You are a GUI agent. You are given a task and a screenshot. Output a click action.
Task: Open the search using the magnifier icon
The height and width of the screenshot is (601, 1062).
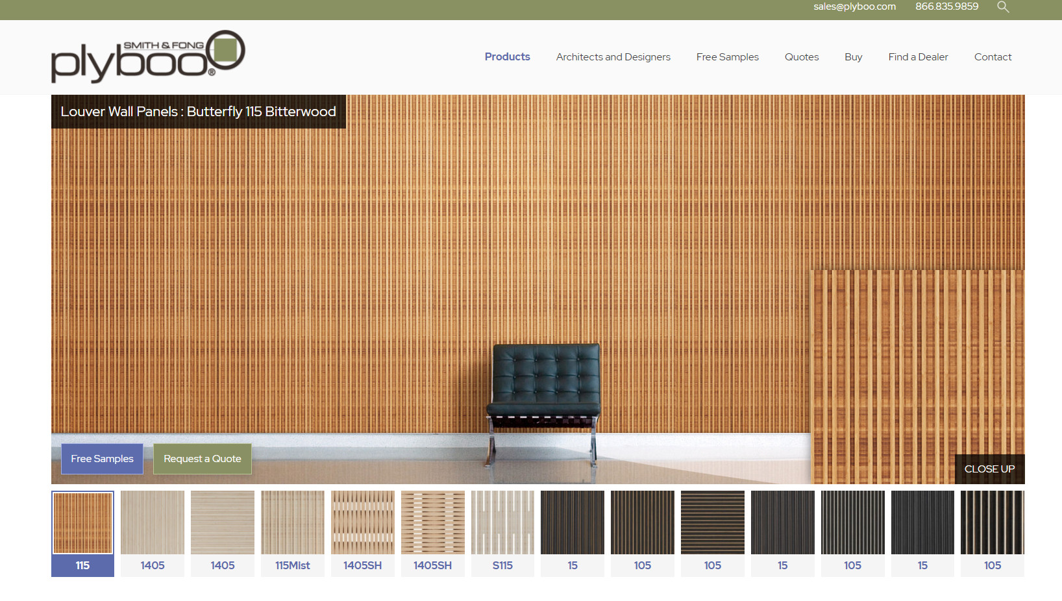pyautogui.click(x=1003, y=7)
